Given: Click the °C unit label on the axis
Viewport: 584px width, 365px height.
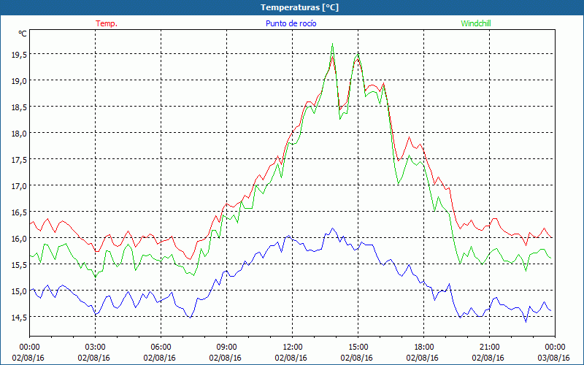Looking at the screenshot, I should [x=23, y=34].
